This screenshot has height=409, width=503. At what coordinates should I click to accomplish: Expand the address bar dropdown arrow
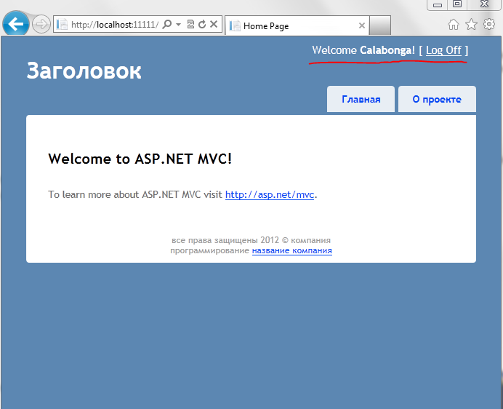coord(178,25)
